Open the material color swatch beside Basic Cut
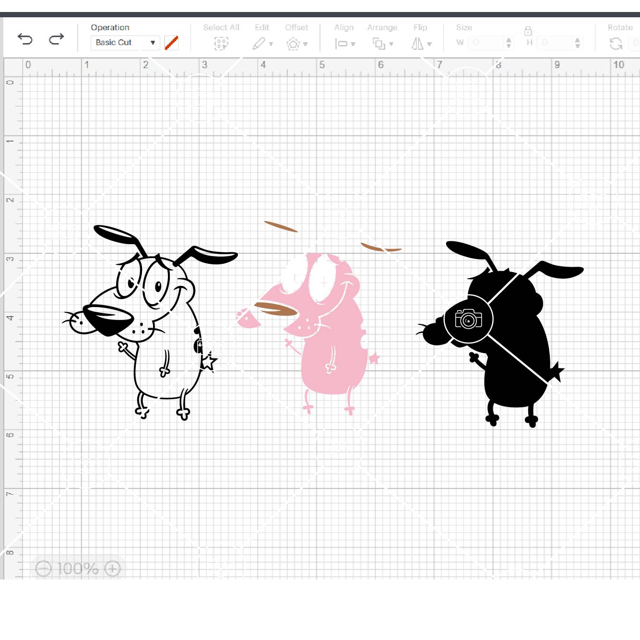Screen dimensions: 640x640 (x=171, y=43)
